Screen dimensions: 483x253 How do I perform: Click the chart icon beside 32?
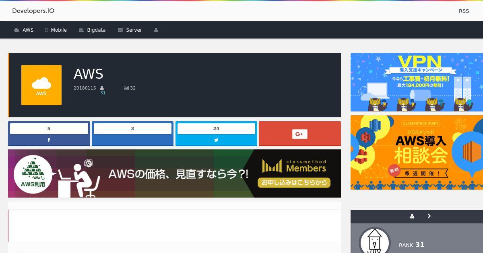(126, 88)
